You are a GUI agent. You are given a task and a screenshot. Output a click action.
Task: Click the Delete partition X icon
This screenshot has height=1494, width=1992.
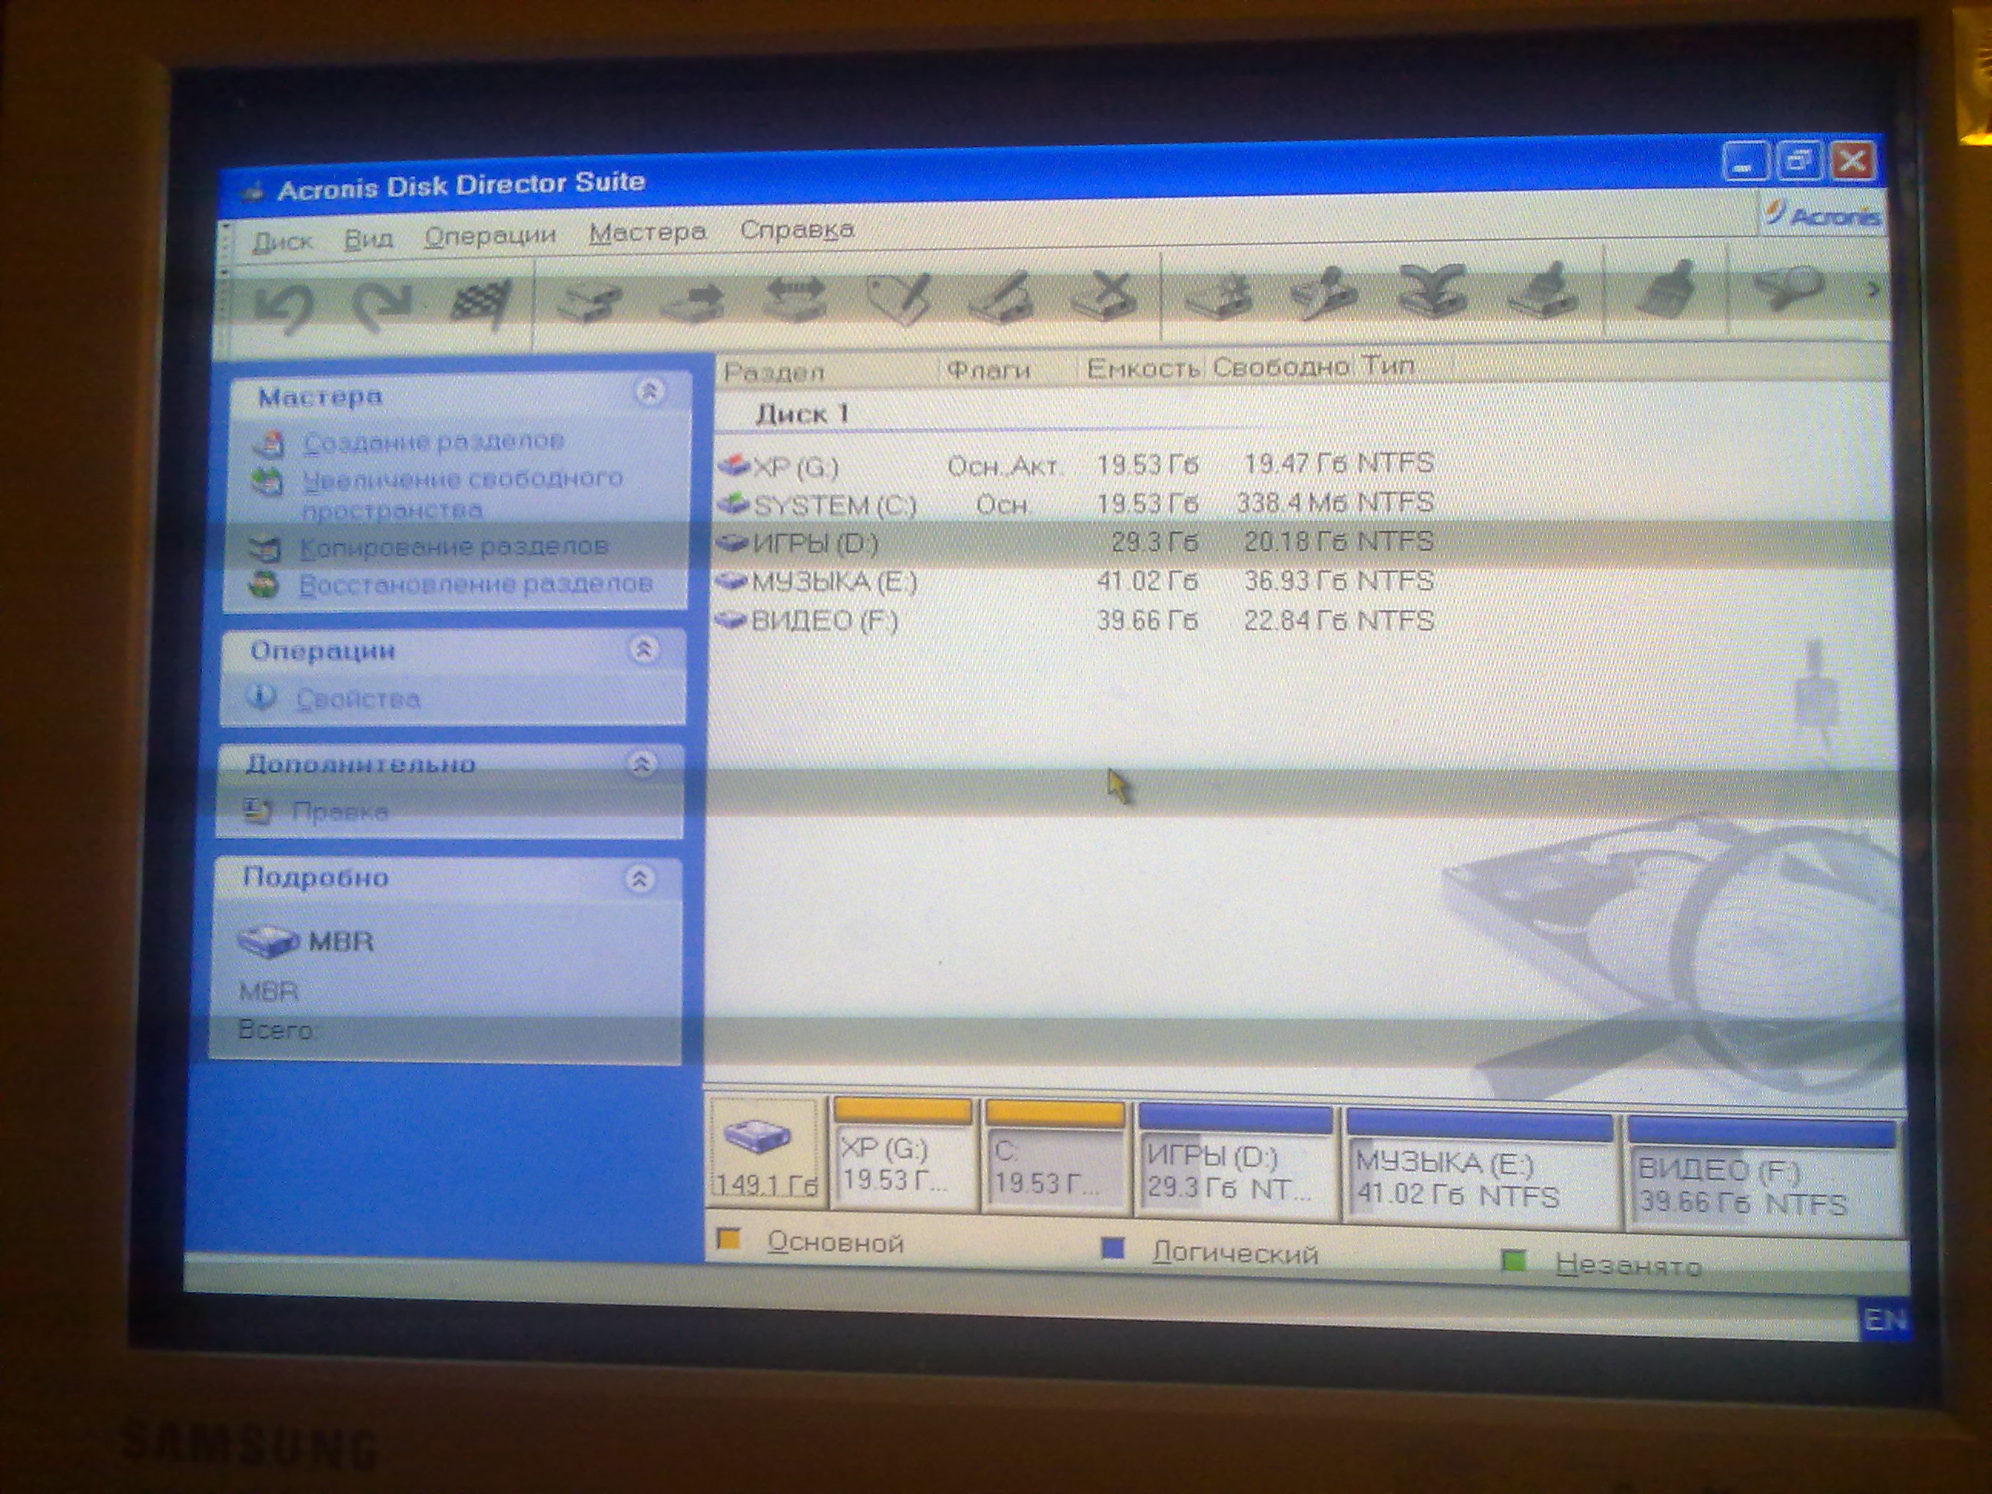click(x=1104, y=294)
